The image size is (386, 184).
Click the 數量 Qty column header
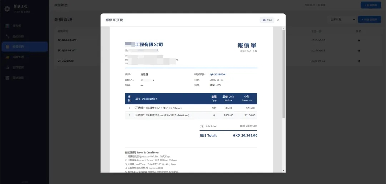[214, 99]
